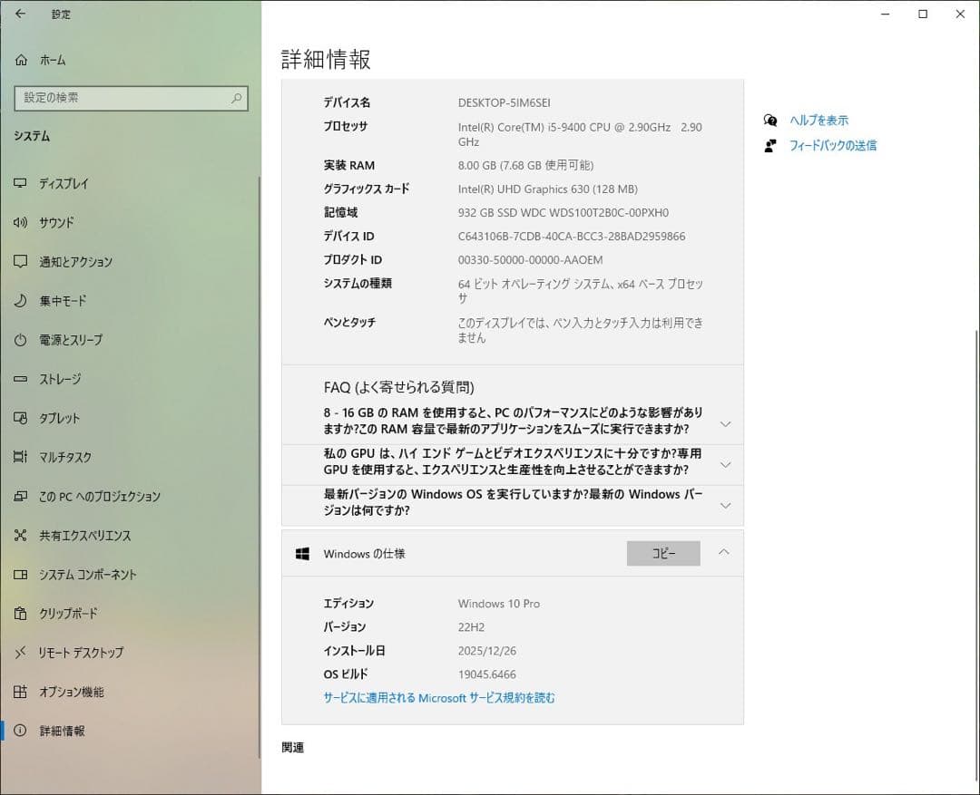This screenshot has height=795, width=980.
Task: Click the Get help chat icon
Action: pos(770,121)
